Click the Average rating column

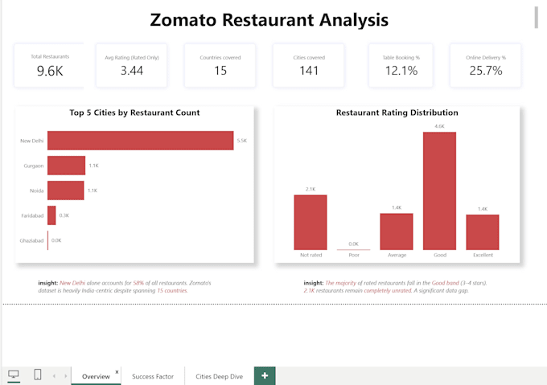tap(397, 231)
